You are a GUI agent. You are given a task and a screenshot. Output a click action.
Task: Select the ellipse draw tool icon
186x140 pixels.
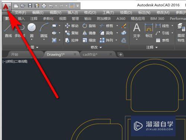(x=54, y=33)
